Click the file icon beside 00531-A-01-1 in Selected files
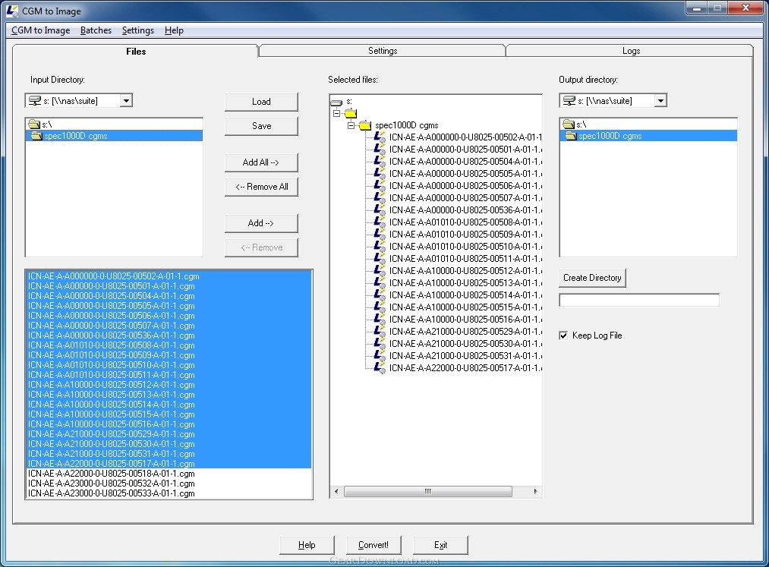Viewport: 769px width, 567px height. click(380, 356)
